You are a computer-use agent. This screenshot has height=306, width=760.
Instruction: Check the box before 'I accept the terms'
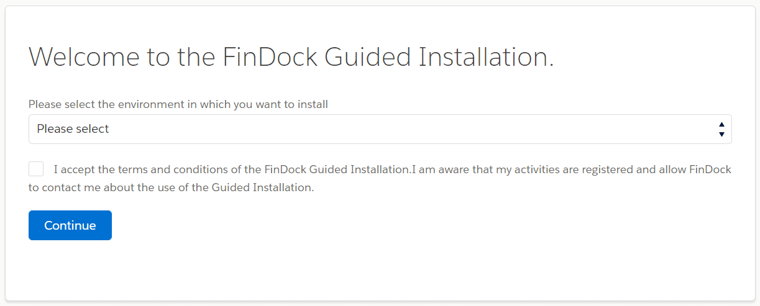pyautogui.click(x=36, y=169)
